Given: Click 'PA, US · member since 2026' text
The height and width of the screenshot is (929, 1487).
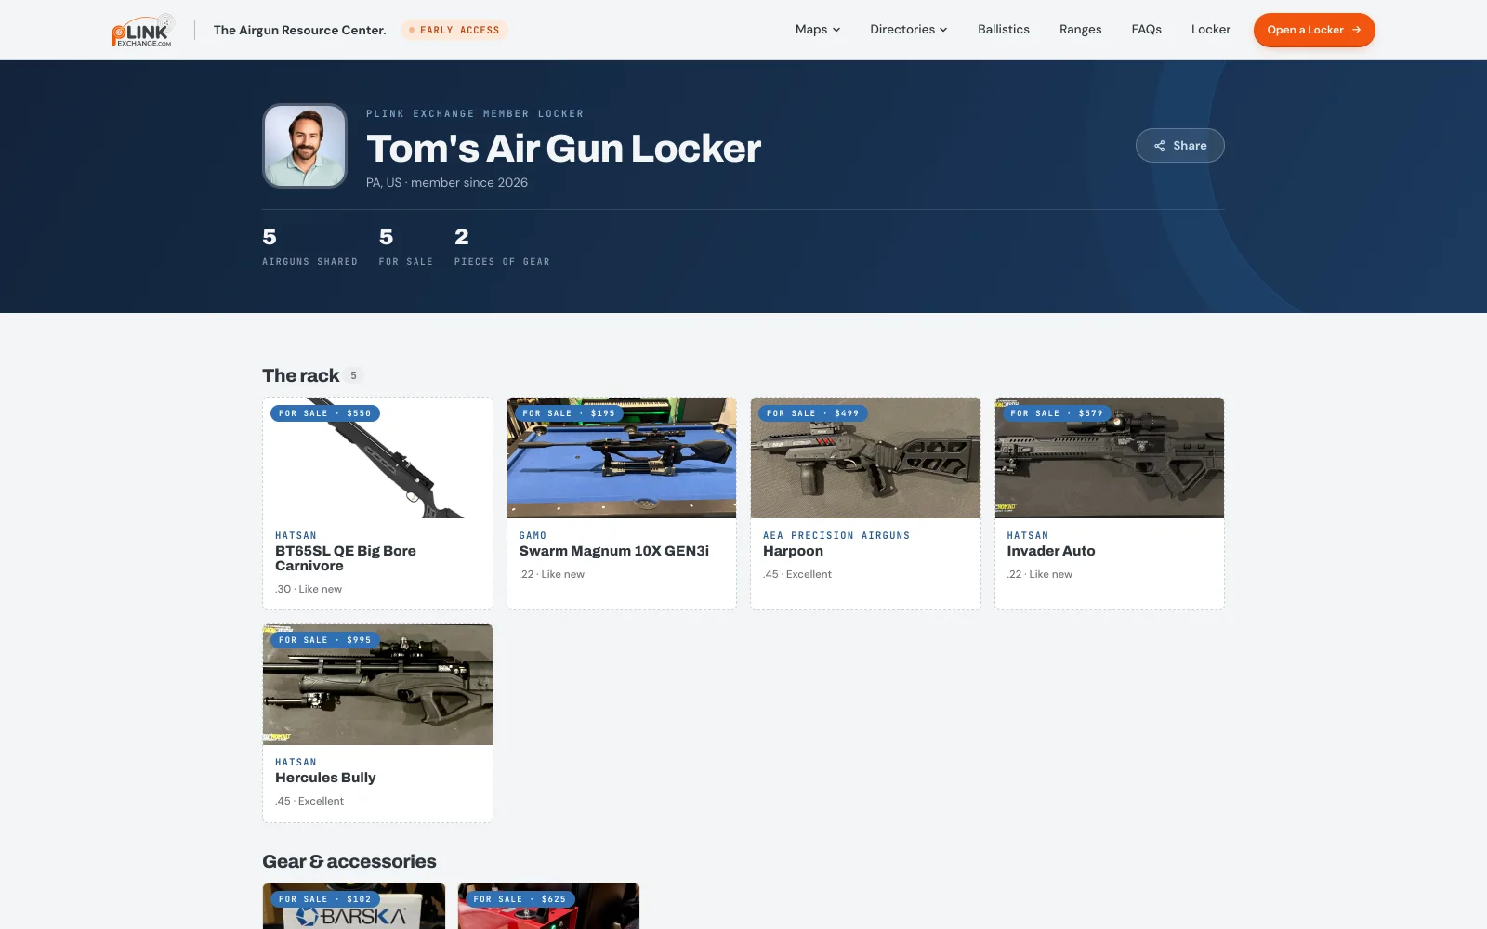Looking at the screenshot, I should 447,183.
